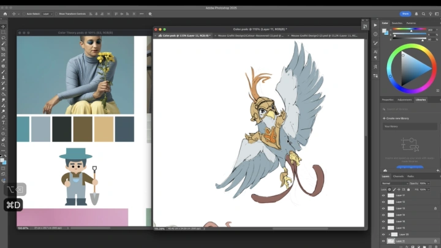Open the Character panel icon
The width and height of the screenshot is (441, 248).
point(375,51)
